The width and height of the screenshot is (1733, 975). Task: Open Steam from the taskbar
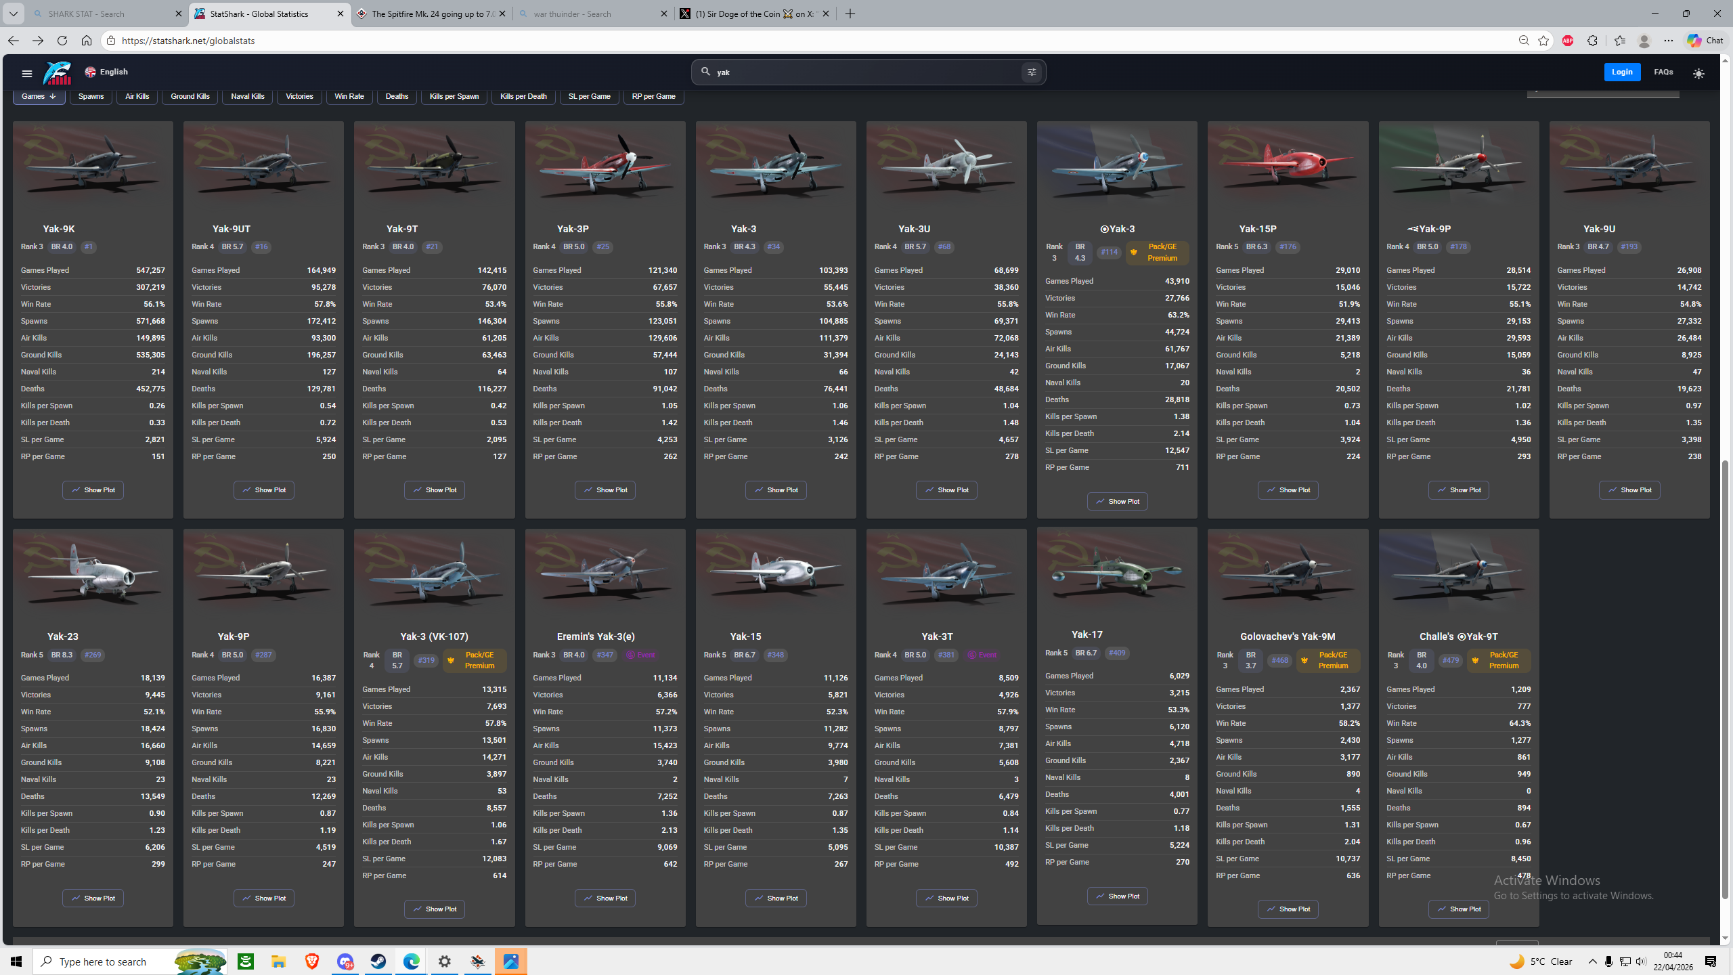tap(378, 961)
